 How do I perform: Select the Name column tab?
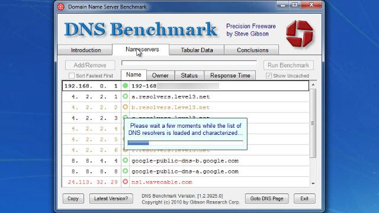coord(134,75)
